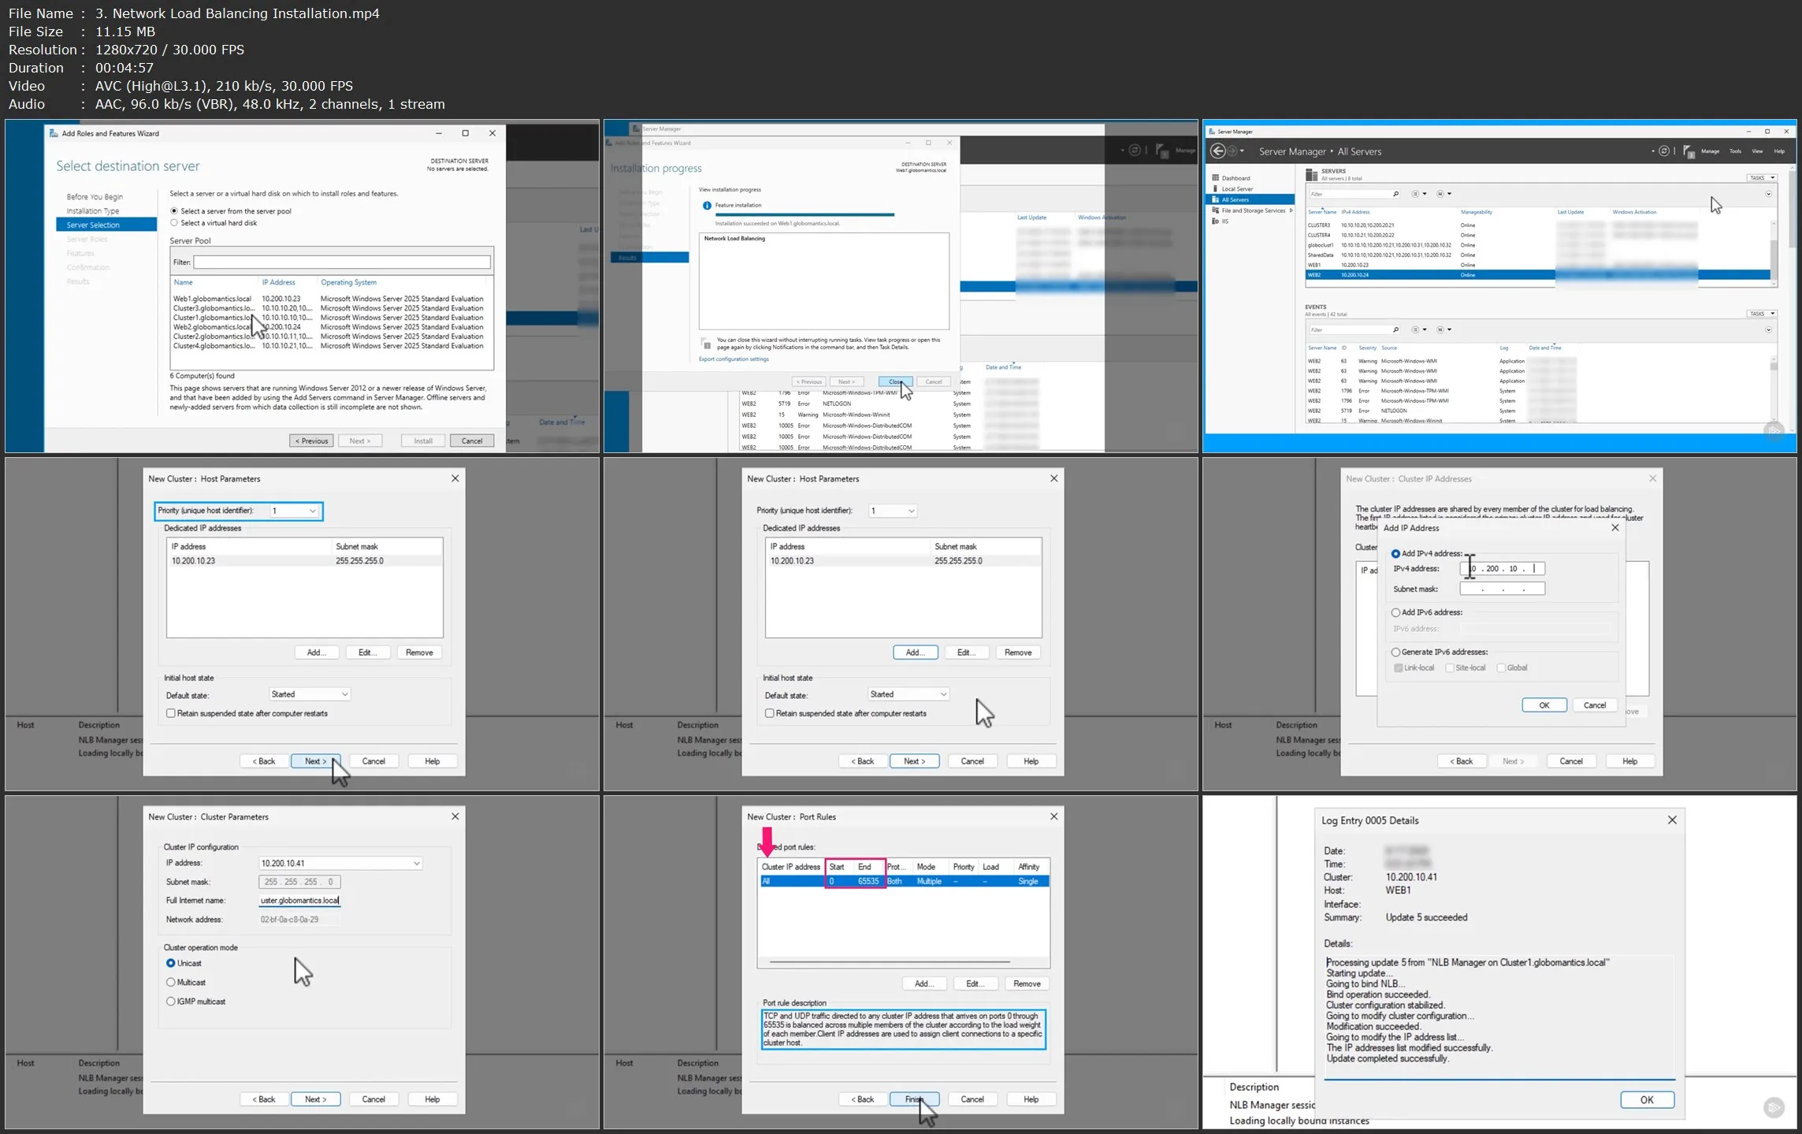Close the Log Entry 0005 Details dialog with X
Screen dimensions: 1802x1134
point(1672,820)
